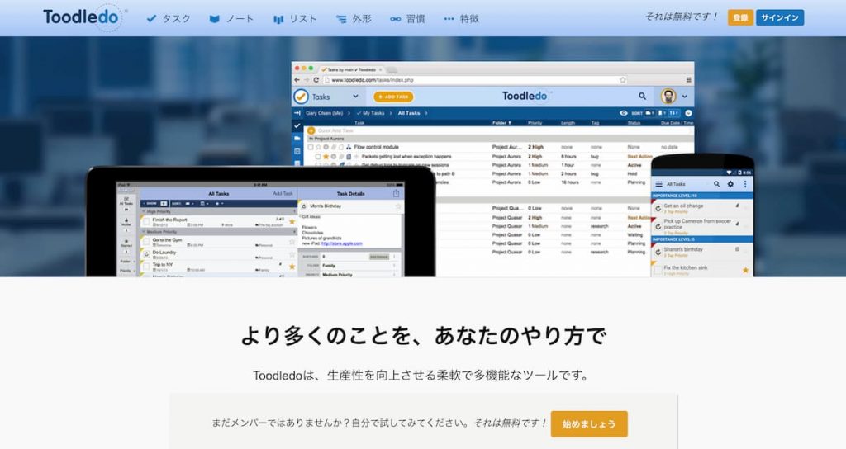Open the Tasks section dropdown chevron
846x449 pixels.
[355, 97]
